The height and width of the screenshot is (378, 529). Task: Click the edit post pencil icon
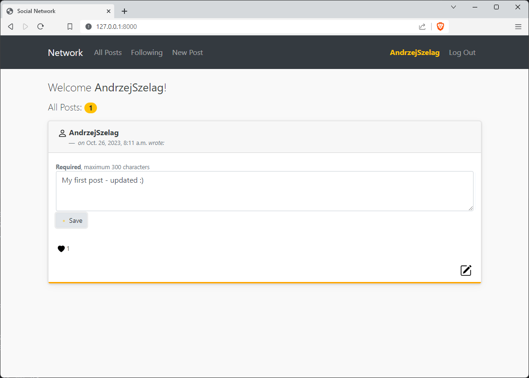[466, 270]
